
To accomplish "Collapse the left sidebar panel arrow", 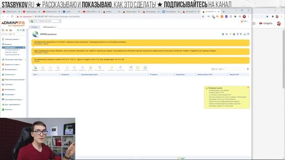I will [27, 30].
